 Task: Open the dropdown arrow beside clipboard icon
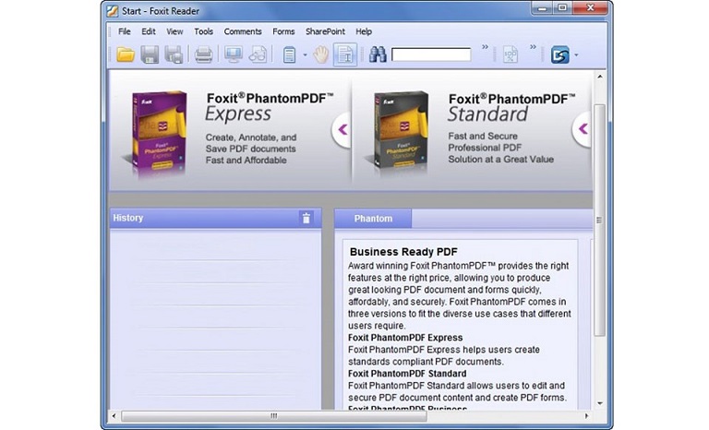[x=305, y=55]
